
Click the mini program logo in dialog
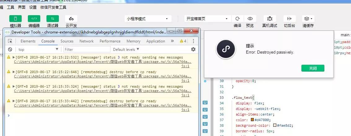click(x=226, y=50)
